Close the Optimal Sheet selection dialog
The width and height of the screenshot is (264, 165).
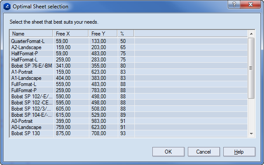pos(250,4)
